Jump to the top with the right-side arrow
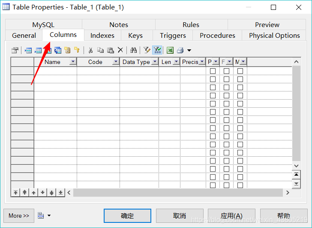This screenshot has height=228, width=312. (x=296, y=175)
